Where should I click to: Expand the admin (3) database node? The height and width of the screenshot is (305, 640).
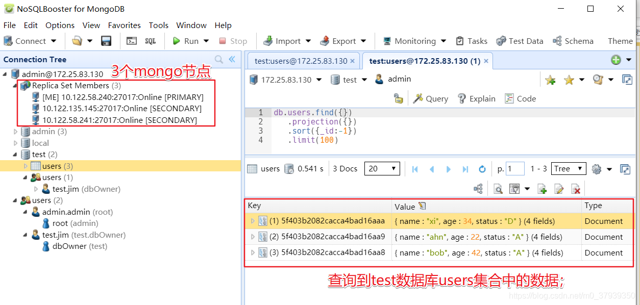tap(16, 132)
